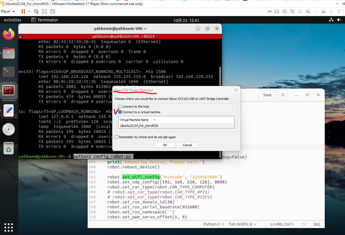The width and height of the screenshot is (345, 235).
Task: Click line 507 robot.set_ros_domain_id(20)
Action: pyautogui.click(x=141, y=202)
